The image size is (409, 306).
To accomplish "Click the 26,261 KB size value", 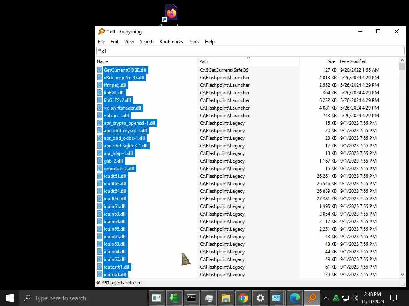I will (x=327, y=176).
